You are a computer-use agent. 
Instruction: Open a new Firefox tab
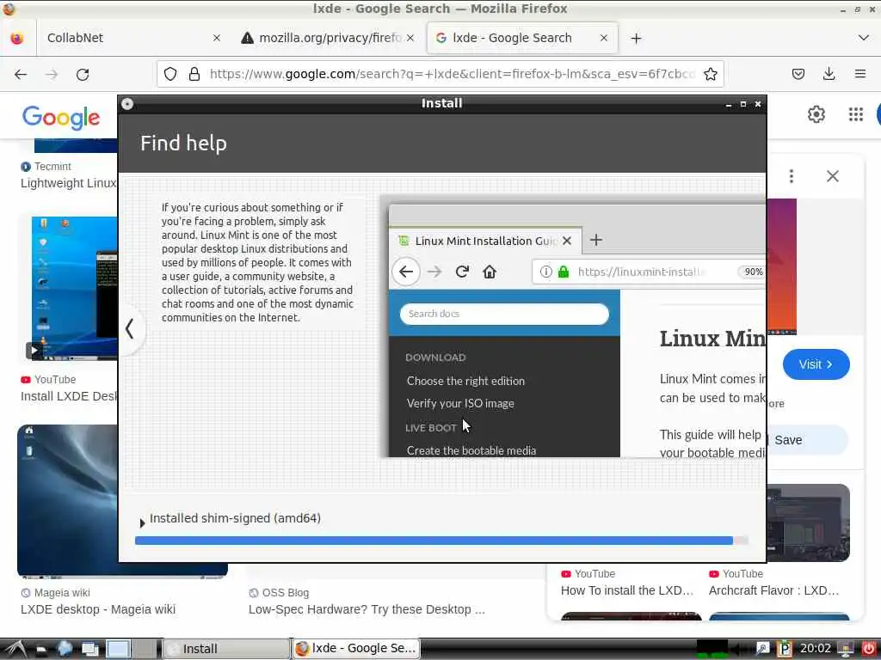point(636,38)
